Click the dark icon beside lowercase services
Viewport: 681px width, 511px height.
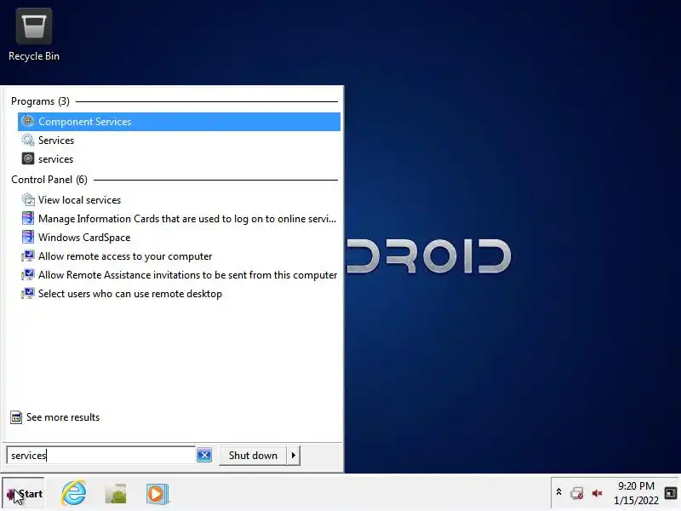point(28,158)
